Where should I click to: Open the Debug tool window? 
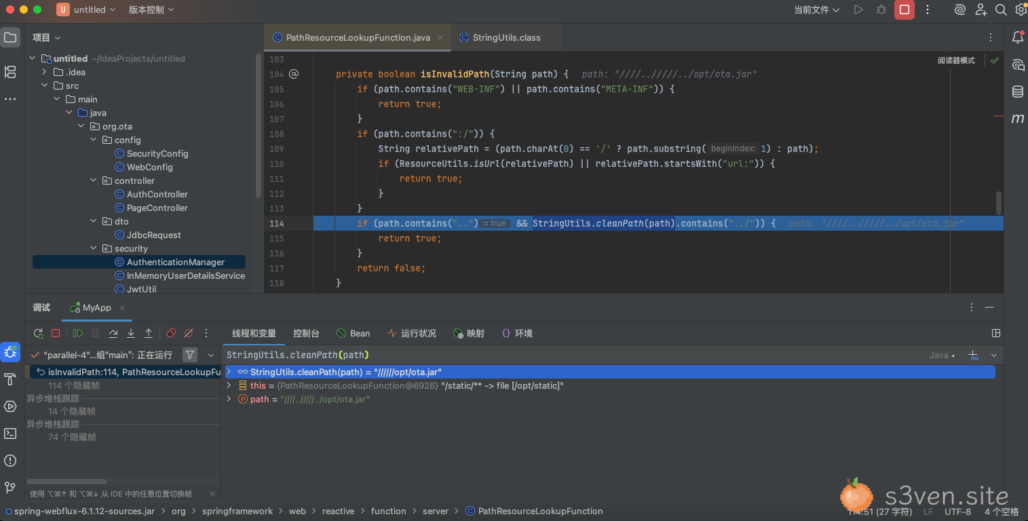10,351
